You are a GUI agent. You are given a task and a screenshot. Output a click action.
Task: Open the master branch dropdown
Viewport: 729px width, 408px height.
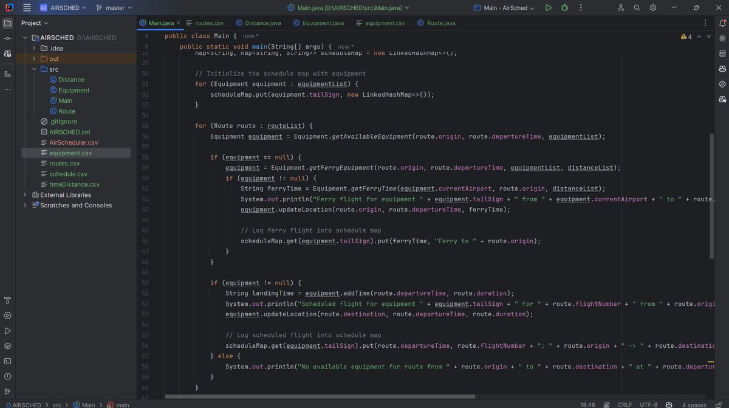tap(114, 8)
